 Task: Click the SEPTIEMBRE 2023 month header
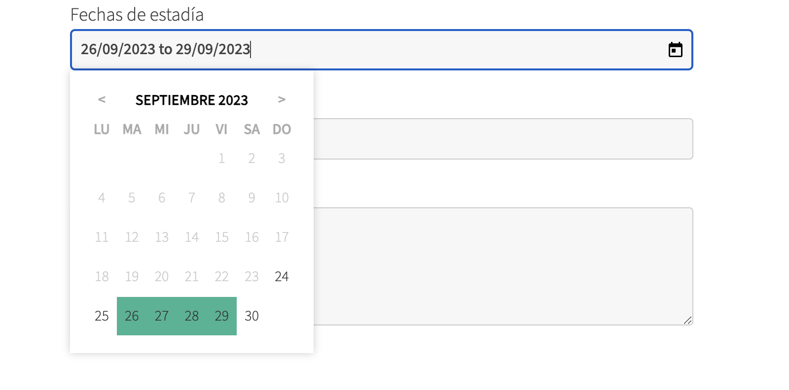[192, 100]
